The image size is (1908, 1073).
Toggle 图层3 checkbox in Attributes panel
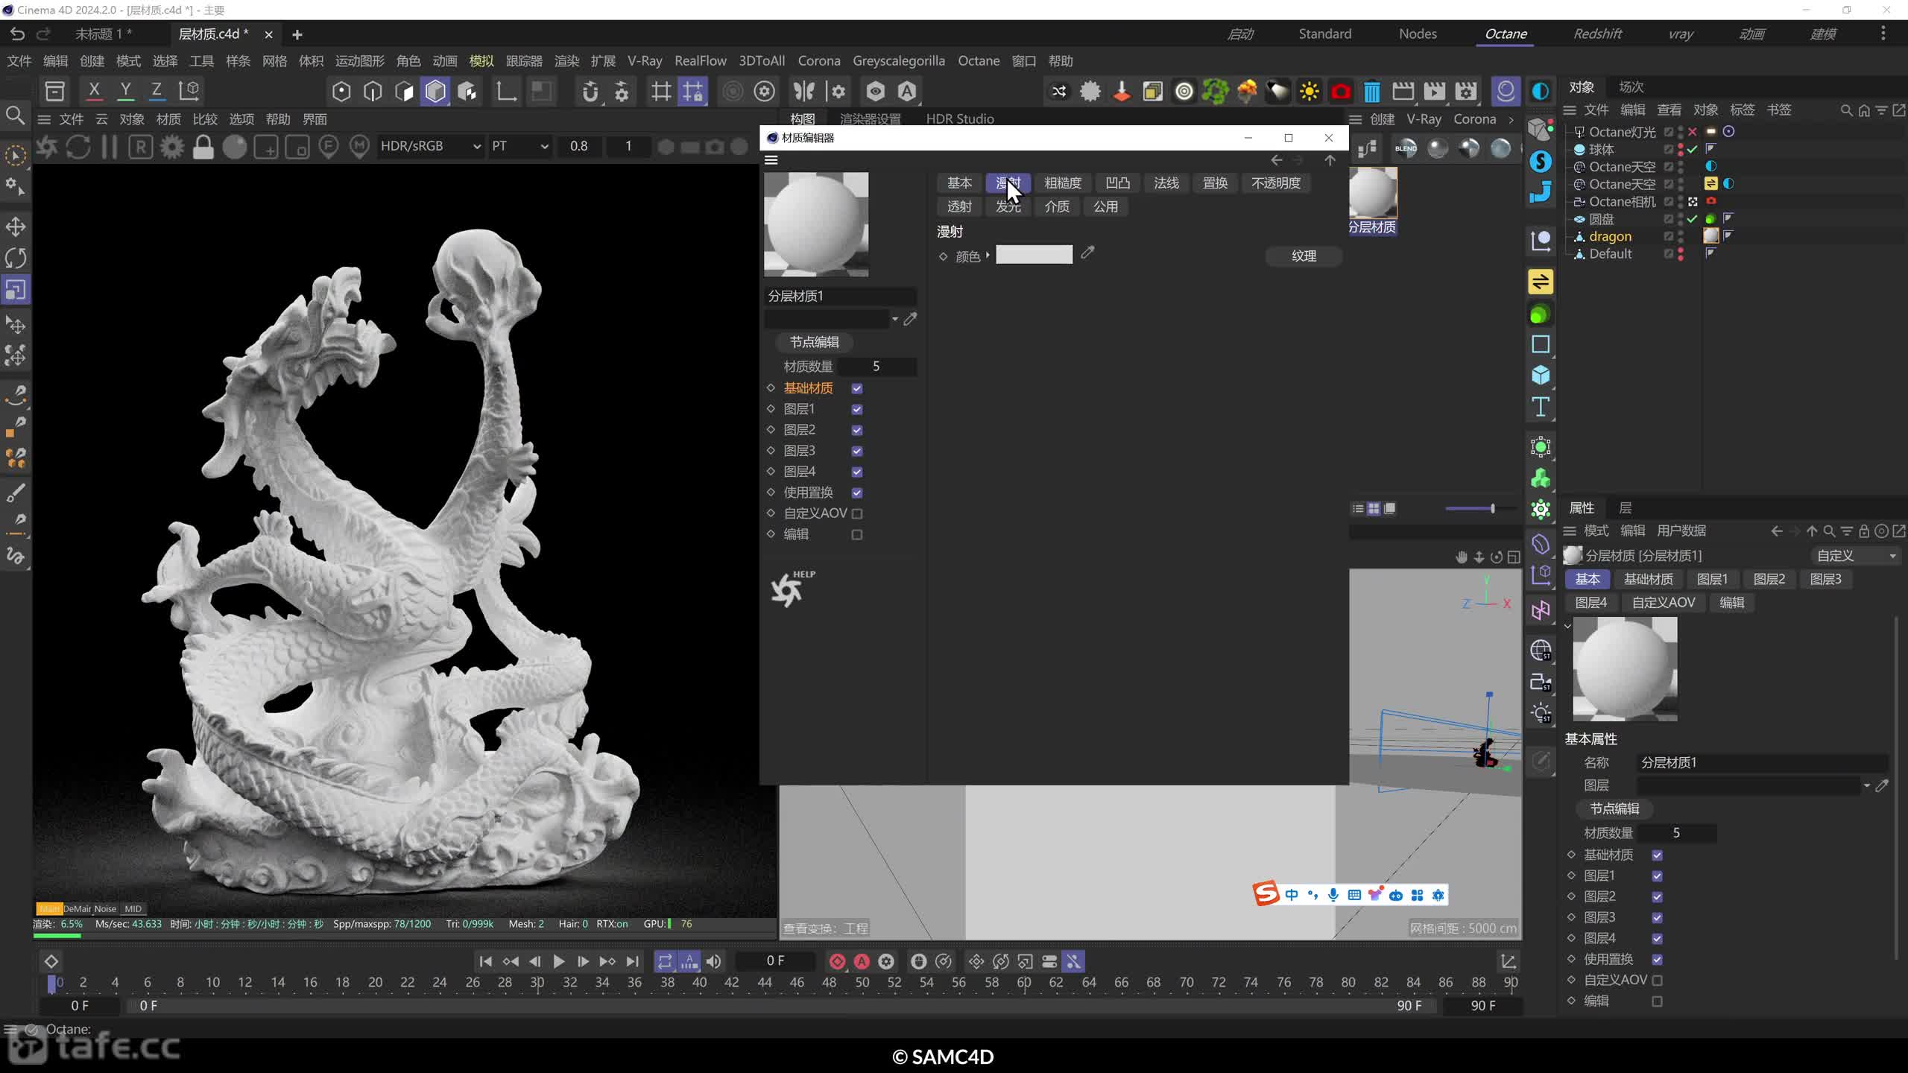click(1658, 917)
